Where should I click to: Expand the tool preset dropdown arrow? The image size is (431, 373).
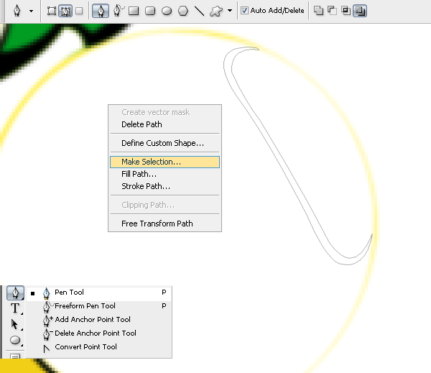pos(31,11)
